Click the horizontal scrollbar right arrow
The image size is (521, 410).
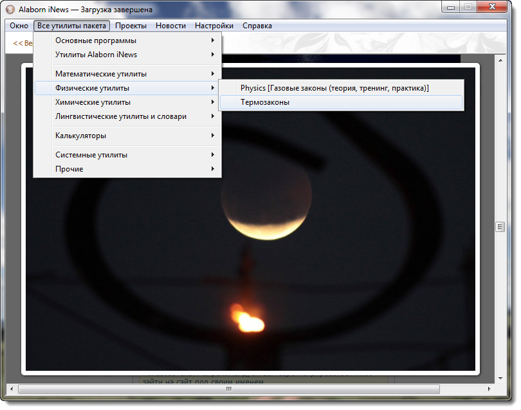tap(489, 389)
